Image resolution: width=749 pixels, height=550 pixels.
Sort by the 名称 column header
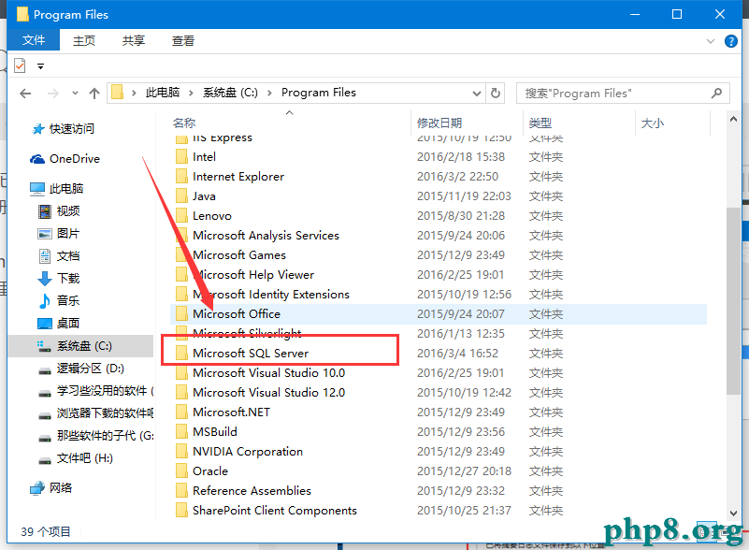[184, 123]
